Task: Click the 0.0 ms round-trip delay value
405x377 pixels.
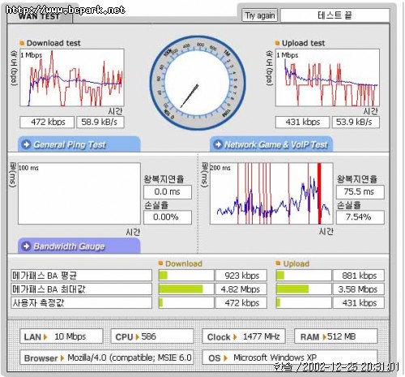Action: coord(168,192)
